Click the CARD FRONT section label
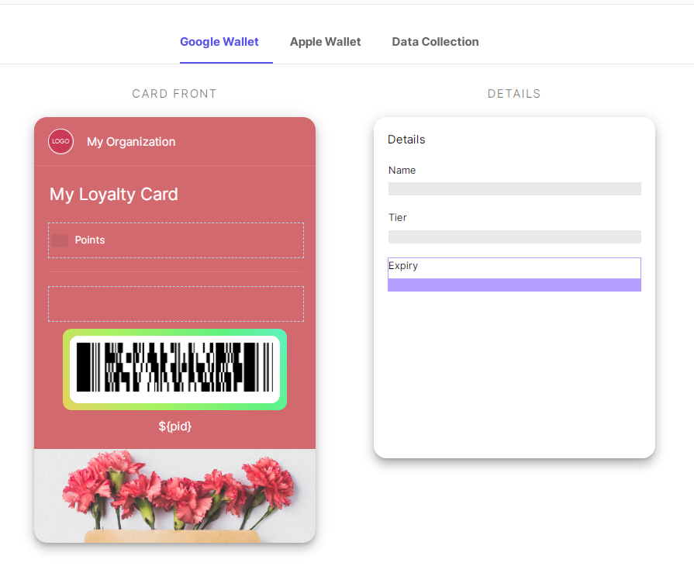The image size is (694, 580). pyautogui.click(x=174, y=94)
